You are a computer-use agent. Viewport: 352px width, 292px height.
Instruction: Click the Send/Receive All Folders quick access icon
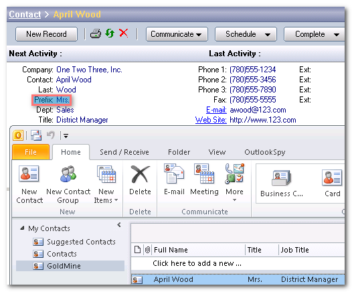click(x=36, y=135)
